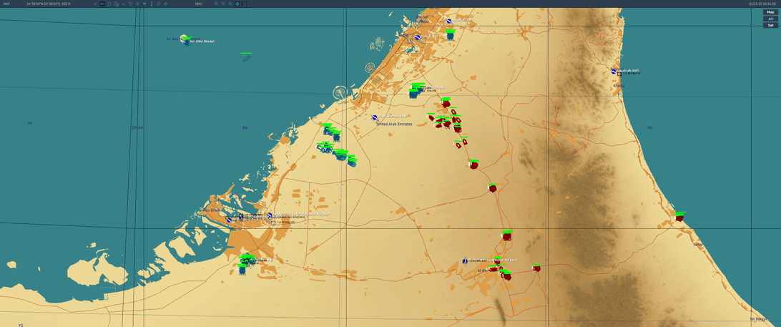Viewport: 781px width, 327px height.
Task: Select the Fujairah Intl airfield marker
Action: (614, 71)
